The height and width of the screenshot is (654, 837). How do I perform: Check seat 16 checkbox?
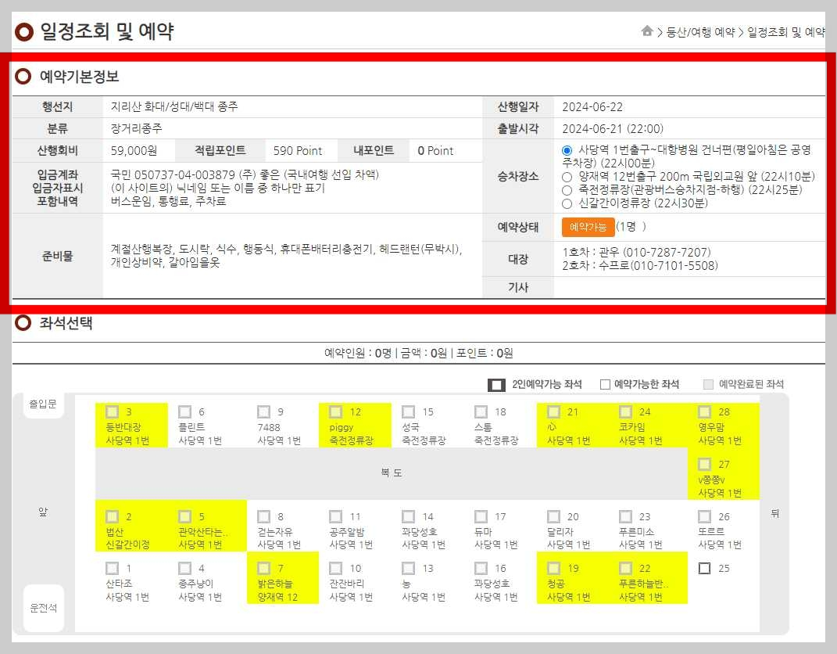pos(481,568)
